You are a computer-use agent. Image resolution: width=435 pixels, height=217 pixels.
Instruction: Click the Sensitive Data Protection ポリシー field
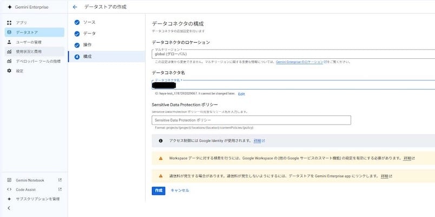[252, 120]
